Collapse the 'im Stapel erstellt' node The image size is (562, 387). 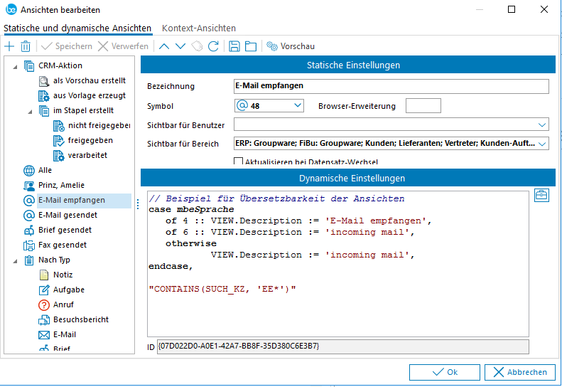31,111
